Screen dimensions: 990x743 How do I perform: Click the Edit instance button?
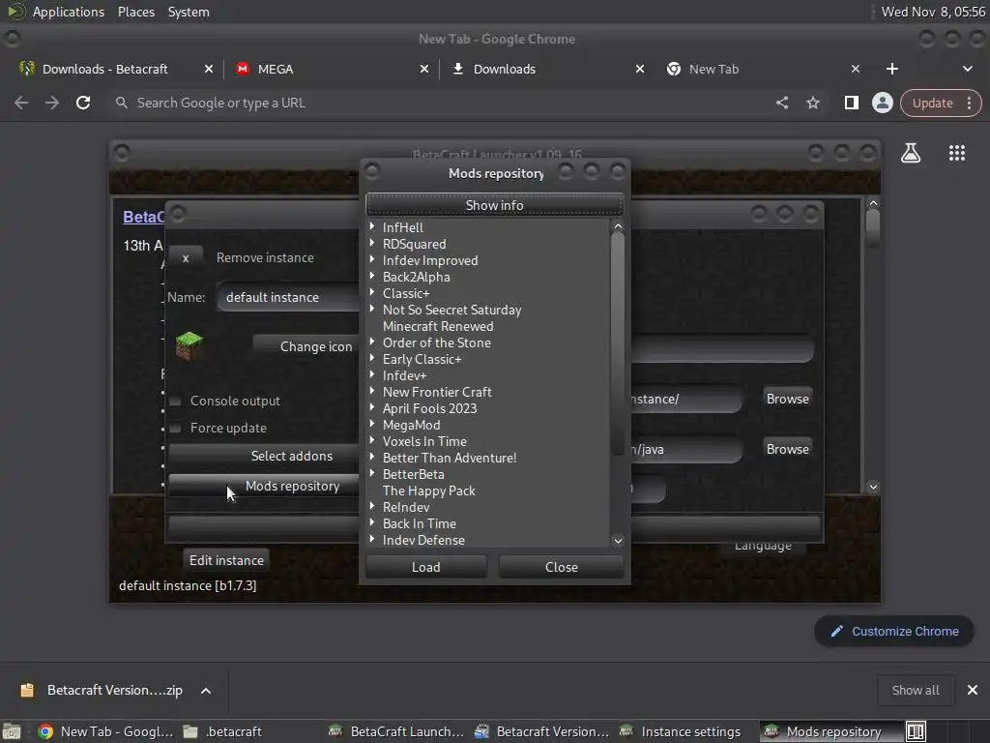226,560
